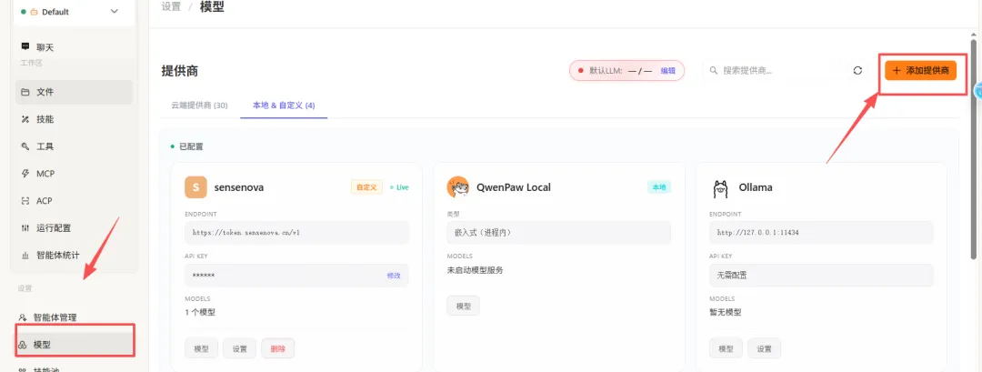Image resolution: width=982 pixels, height=372 pixels.
Task: Click the chat icon beside 聊天
Action: [25, 47]
